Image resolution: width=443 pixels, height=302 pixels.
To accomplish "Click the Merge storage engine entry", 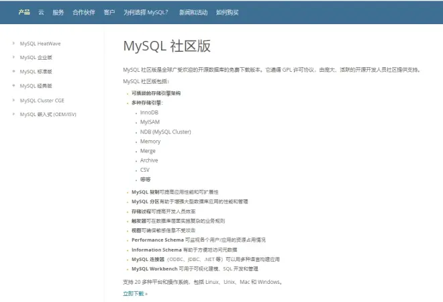I will pyautogui.click(x=148, y=151).
